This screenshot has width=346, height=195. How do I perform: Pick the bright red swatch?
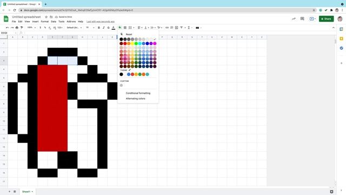click(125, 43)
